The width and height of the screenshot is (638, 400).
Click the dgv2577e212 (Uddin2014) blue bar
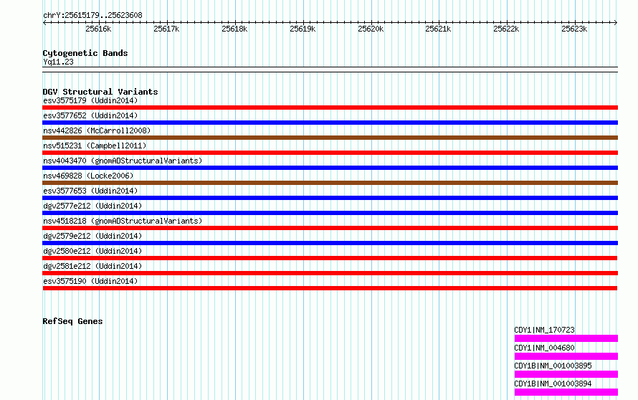click(330, 213)
